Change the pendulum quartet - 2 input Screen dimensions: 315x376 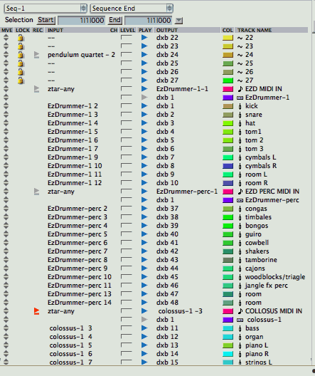click(81, 55)
